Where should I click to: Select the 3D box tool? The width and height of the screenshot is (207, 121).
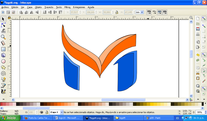pyautogui.click(x=3, y=55)
